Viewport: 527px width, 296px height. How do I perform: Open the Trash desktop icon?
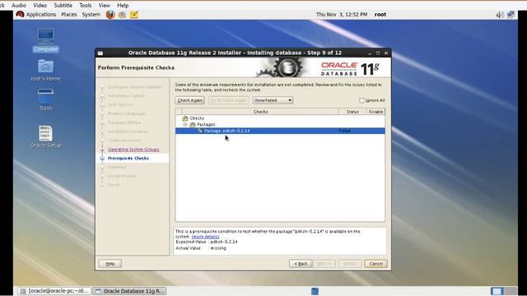click(x=46, y=99)
